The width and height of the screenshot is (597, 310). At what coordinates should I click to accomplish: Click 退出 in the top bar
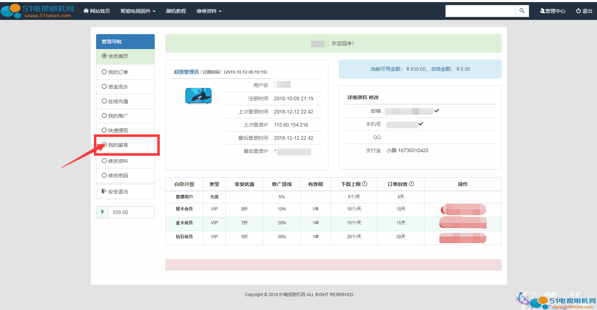[584, 11]
